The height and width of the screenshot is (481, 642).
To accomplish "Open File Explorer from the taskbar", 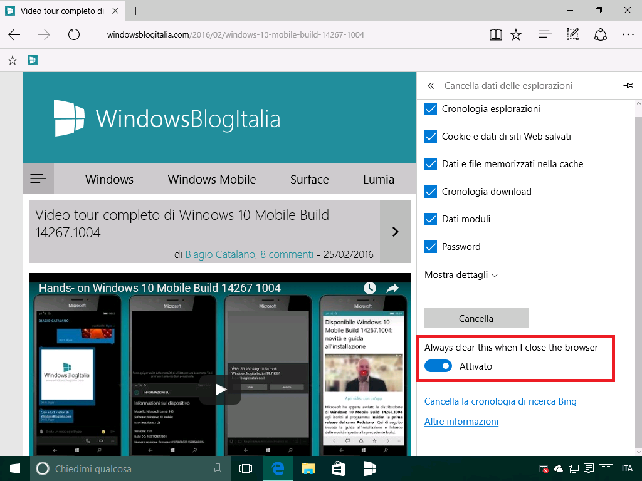I will [x=308, y=468].
